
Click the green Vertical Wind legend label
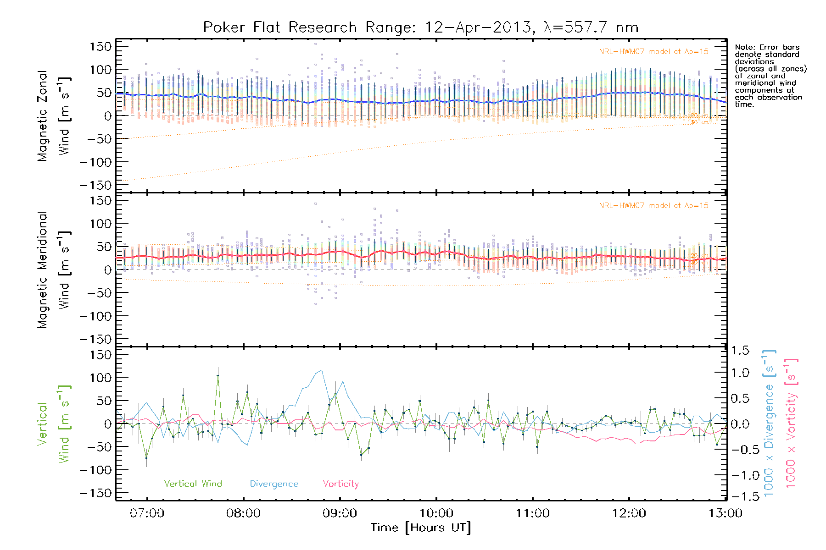[x=193, y=484]
